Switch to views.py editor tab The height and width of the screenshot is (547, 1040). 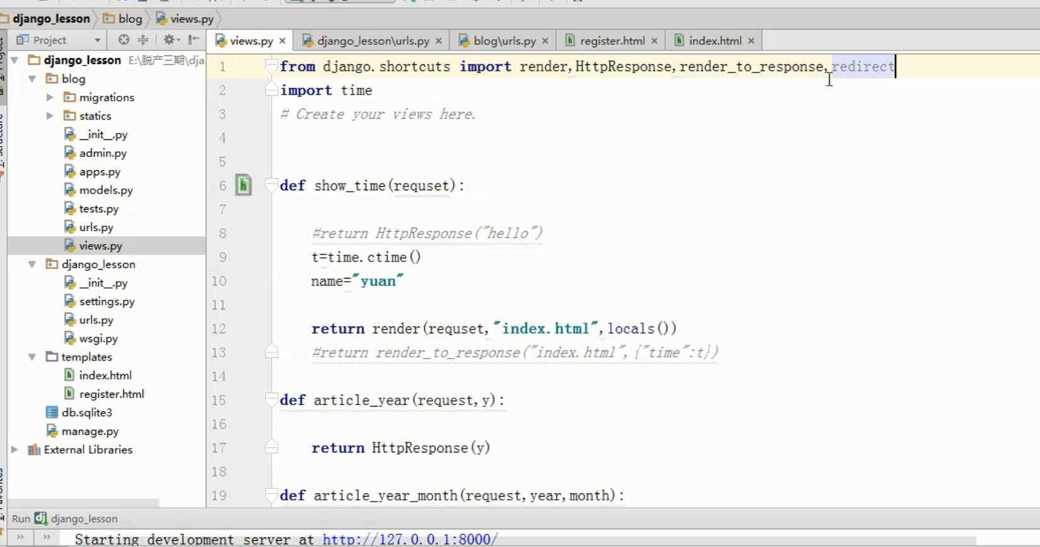point(251,40)
